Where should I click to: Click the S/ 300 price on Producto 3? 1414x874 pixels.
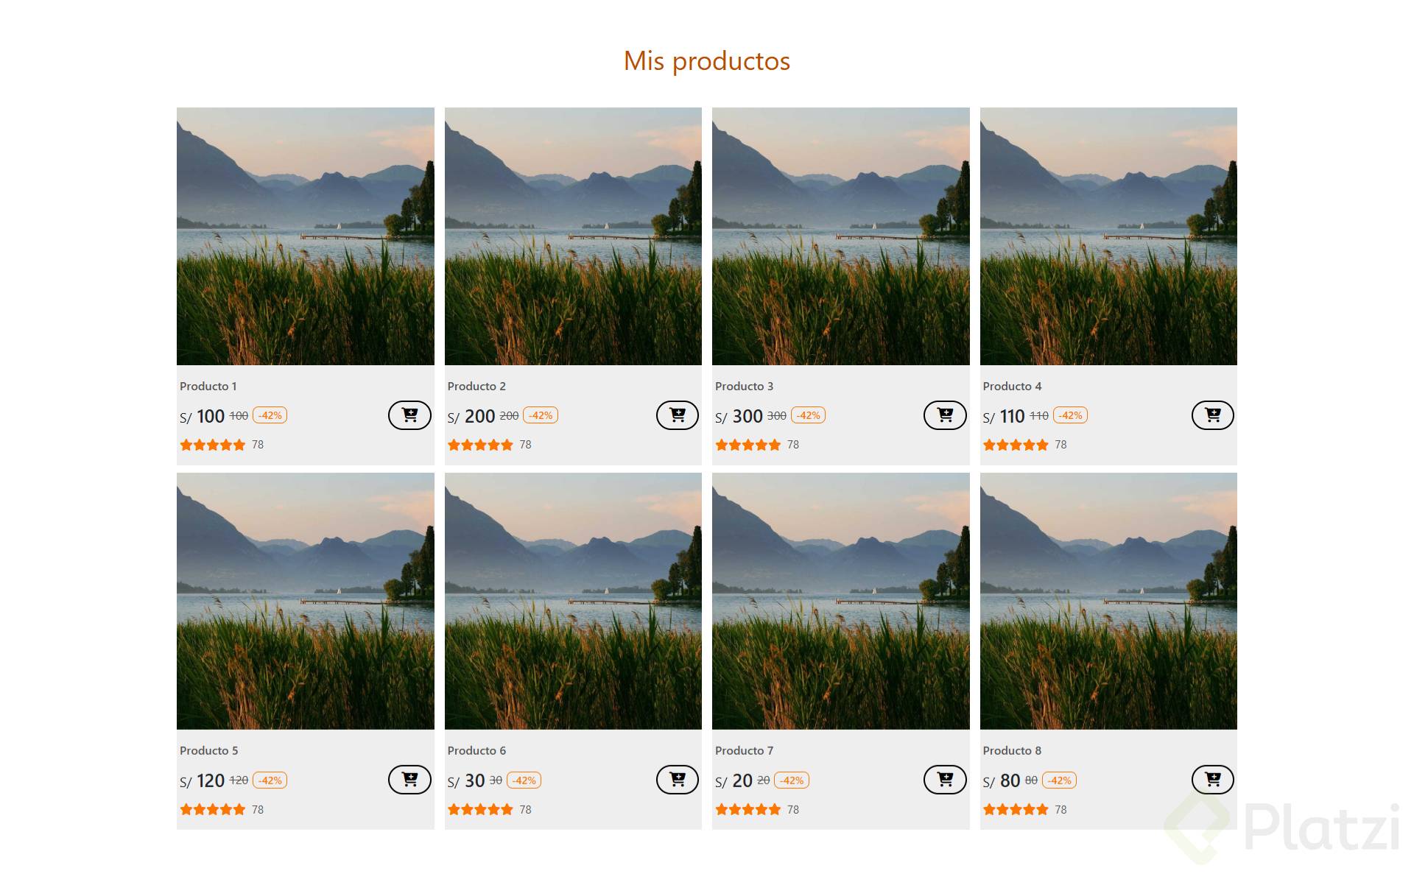tap(739, 416)
